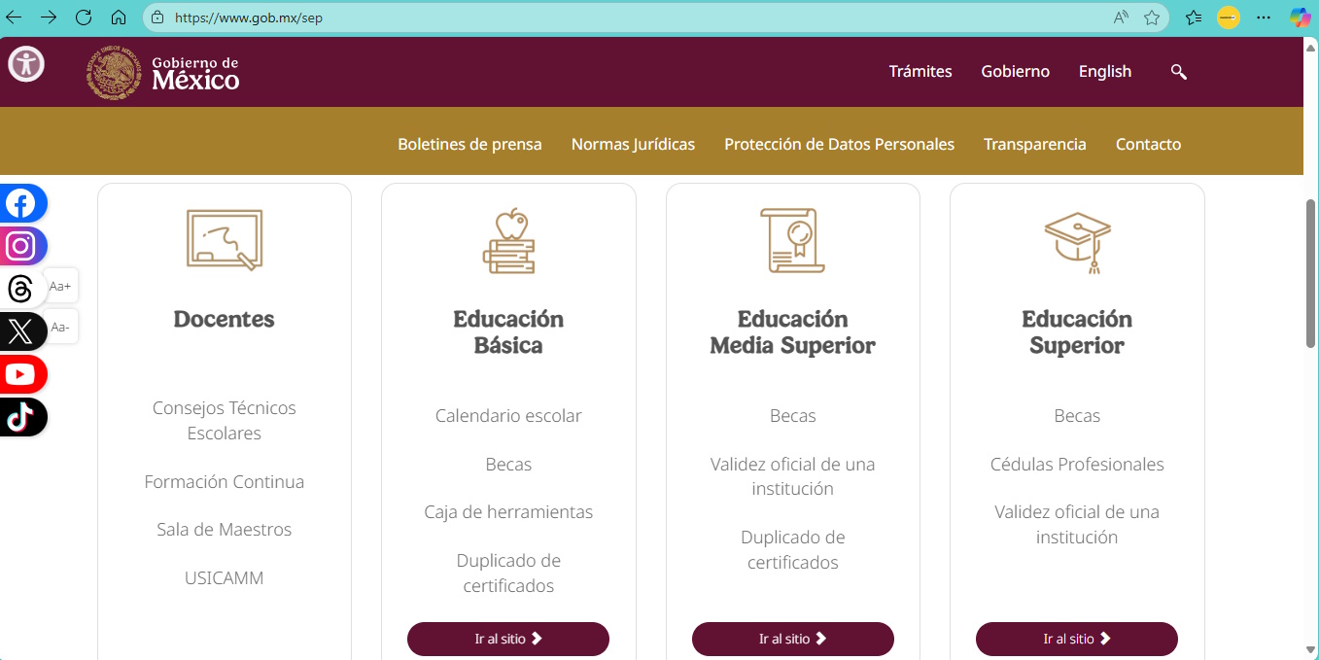Click the accessibility icon in header
Viewport: 1319px width, 660px height.
tap(26, 65)
